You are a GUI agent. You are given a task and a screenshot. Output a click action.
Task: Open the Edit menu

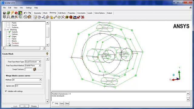coord(10,8)
